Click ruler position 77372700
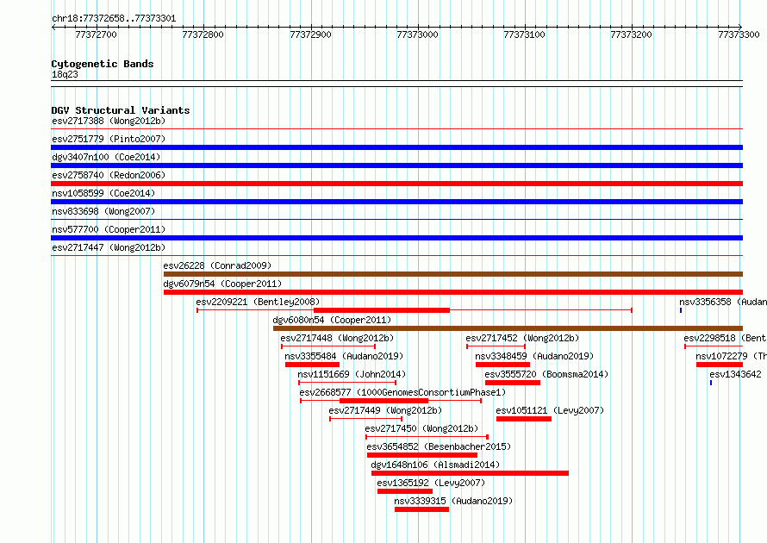 (x=97, y=34)
